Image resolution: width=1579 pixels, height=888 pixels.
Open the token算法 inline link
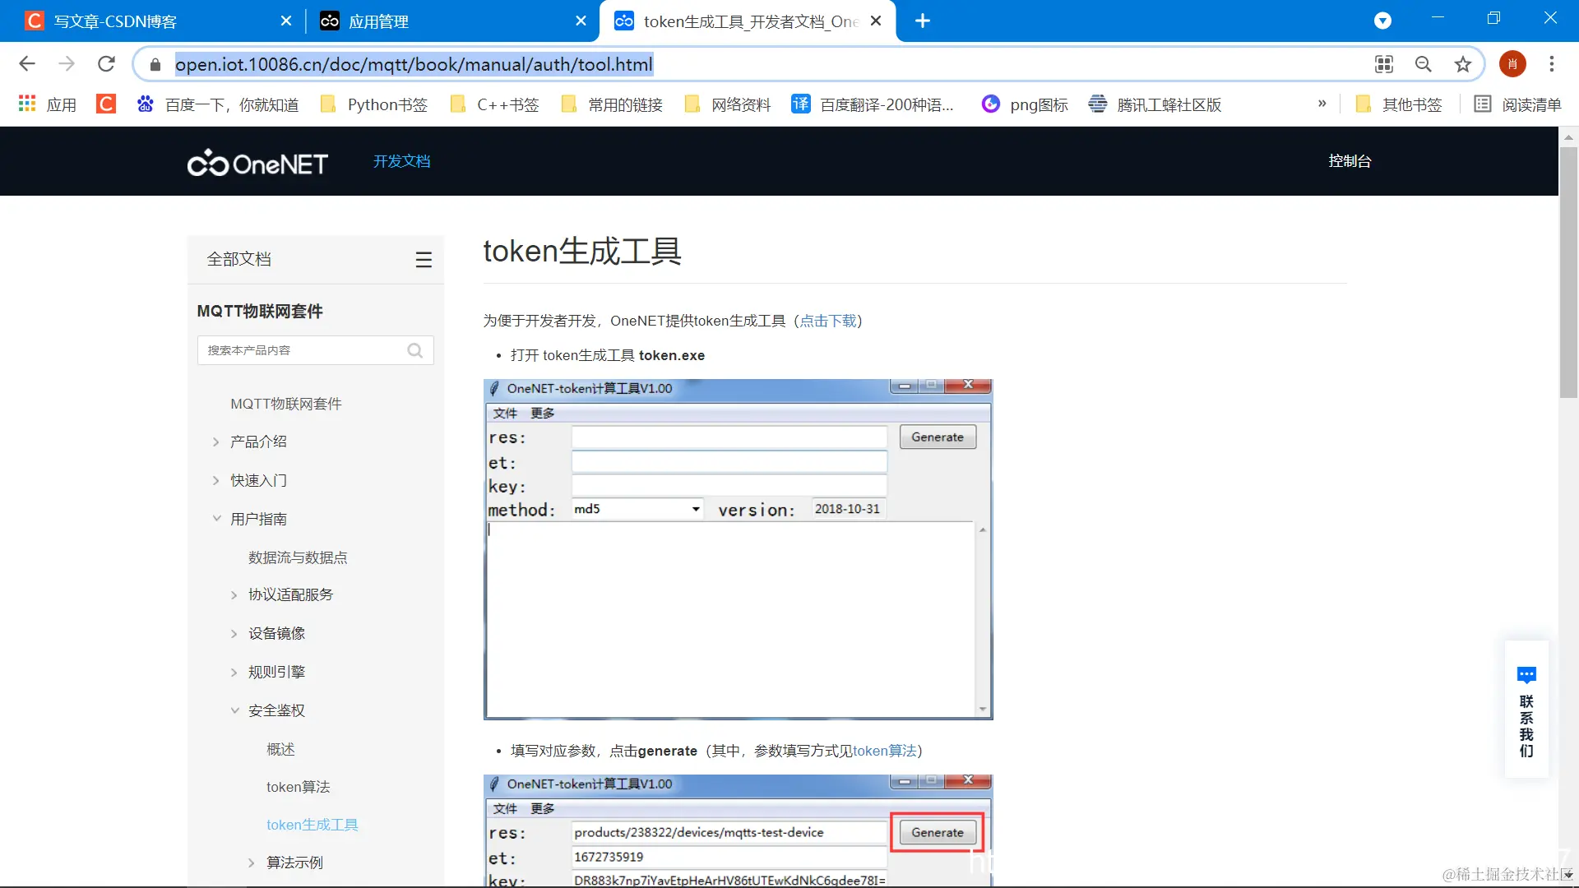tap(884, 751)
